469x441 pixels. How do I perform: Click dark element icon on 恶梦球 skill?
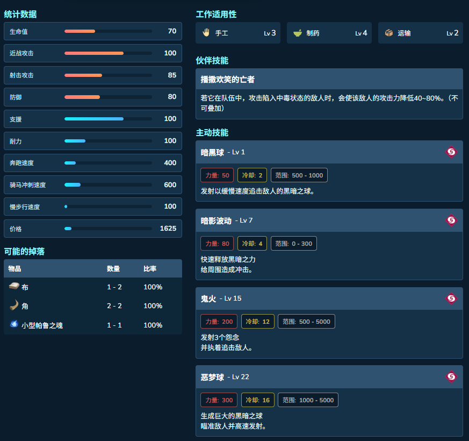[x=451, y=376]
